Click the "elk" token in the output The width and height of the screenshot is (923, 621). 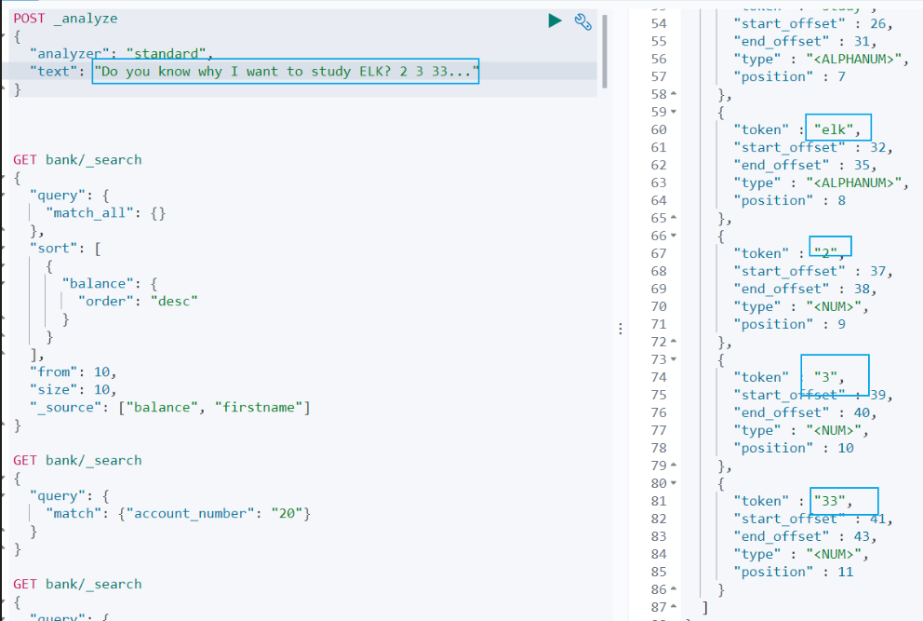click(834, 129)
